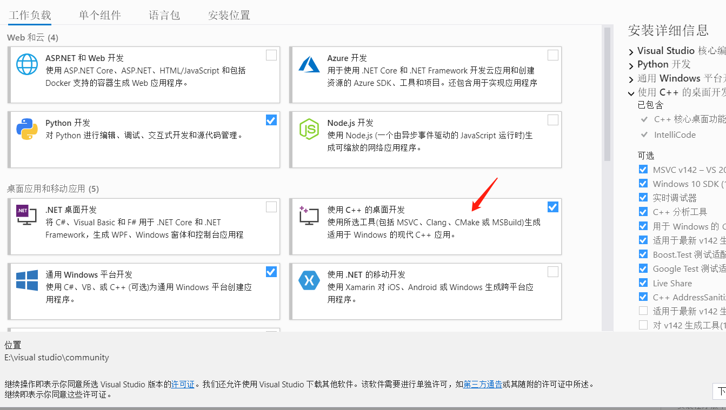The width and height of the screenshot is (726, 410).
Task: Click the 安装详细信息 panel heading
Action: tap(668, 30)
